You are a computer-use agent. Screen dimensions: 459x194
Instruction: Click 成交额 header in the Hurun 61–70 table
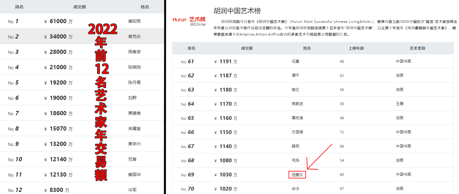tap(247, 48)
